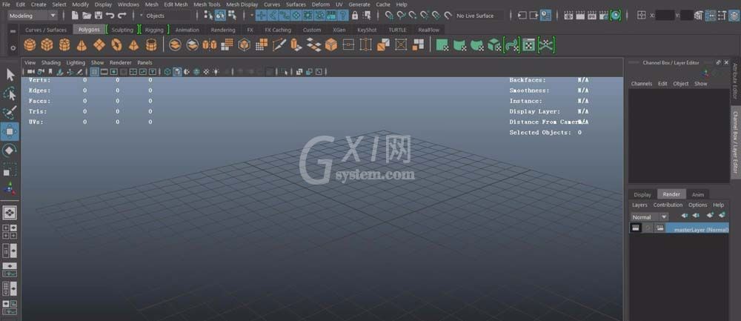Viewport: 741px width, 321px height.
Task: Create a polygon cube from the shelf
Action: [x=47, y=45]
